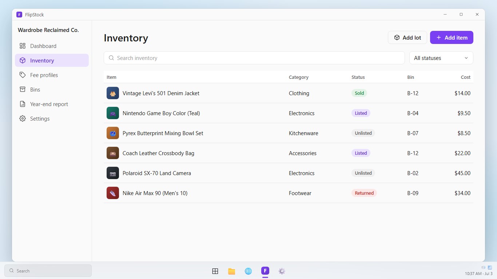Open Pyrex Butterprint Mixing Bowl Set
497x279 pixels.
288,133
